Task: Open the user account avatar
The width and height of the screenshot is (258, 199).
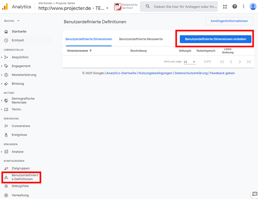Action: [253, 6]
